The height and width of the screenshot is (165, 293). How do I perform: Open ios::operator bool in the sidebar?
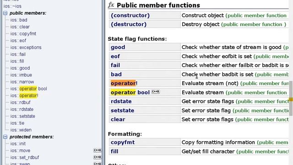click(28, 88)
